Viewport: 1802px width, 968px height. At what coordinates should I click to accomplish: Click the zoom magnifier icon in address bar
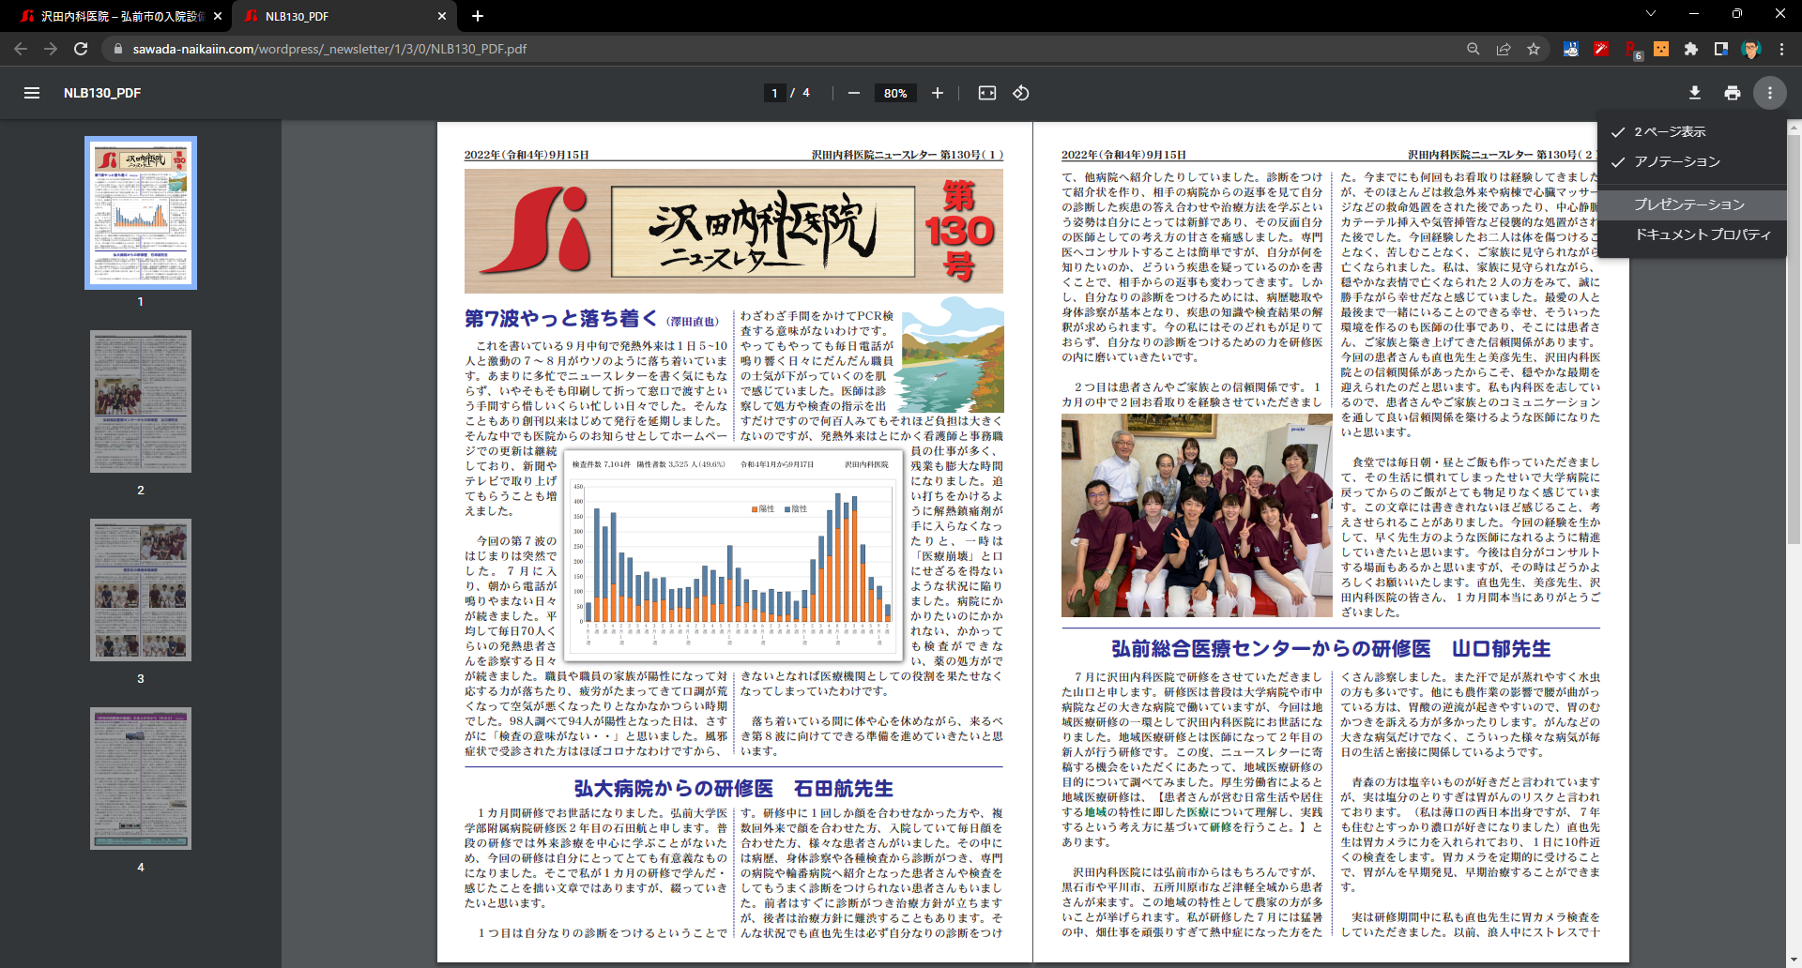(1474, 49)
